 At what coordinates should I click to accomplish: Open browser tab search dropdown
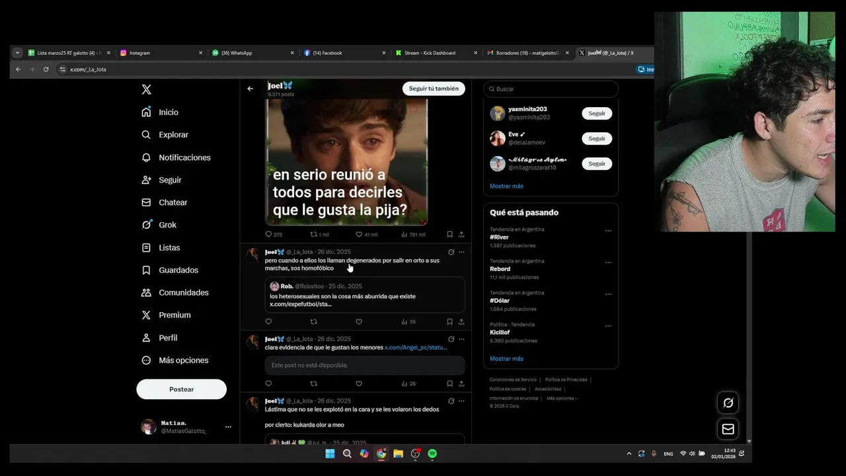coord(17,53)
